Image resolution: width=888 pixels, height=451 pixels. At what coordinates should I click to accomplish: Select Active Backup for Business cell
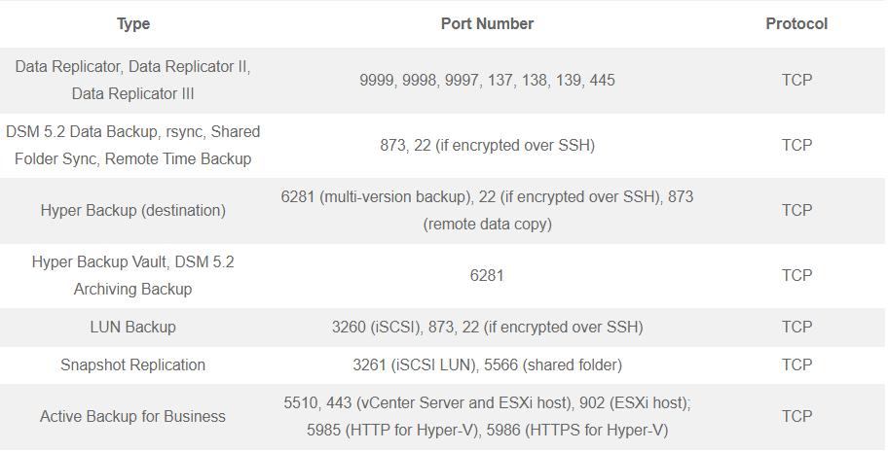click(133, 416)
